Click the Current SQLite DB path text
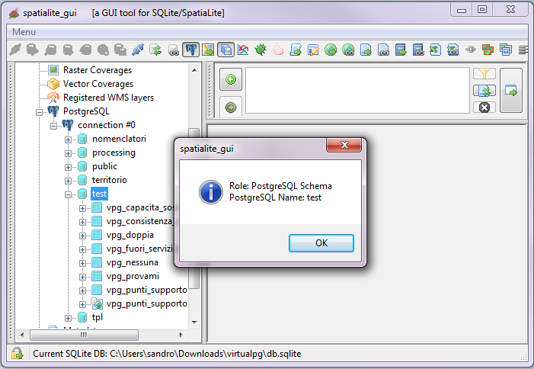The image size is (534, 369). pos(167,354)
